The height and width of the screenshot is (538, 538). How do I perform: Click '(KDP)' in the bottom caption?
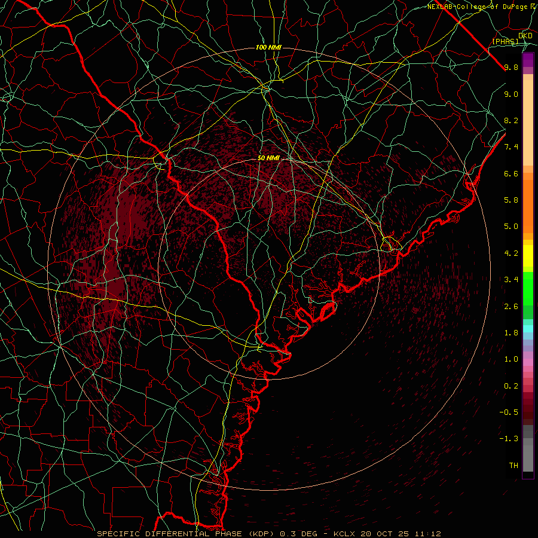pyautogui.click(x=262, y=534)
